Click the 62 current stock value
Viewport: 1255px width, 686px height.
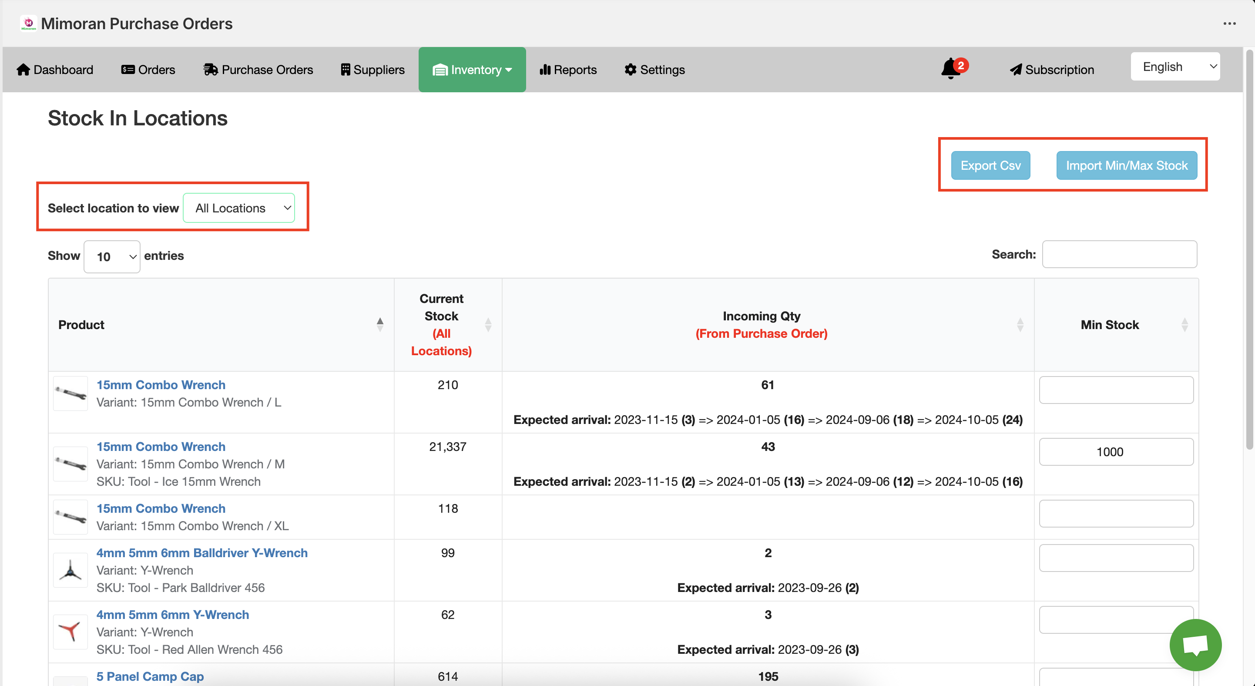(448, 615)
